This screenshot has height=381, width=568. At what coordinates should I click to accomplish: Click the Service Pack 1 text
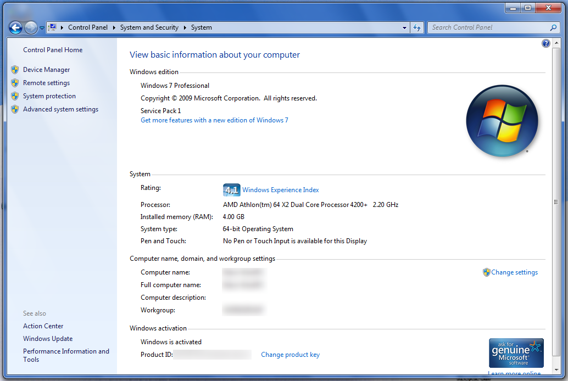coord(160,111)
